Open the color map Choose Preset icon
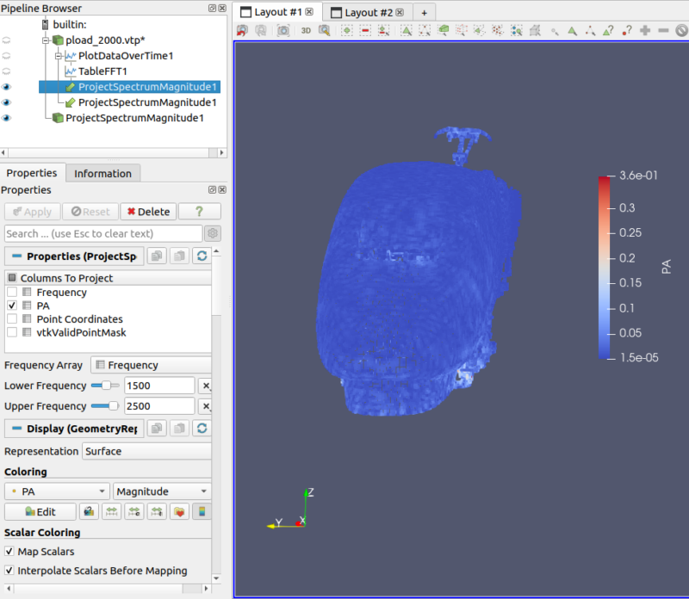 [177, 510]
